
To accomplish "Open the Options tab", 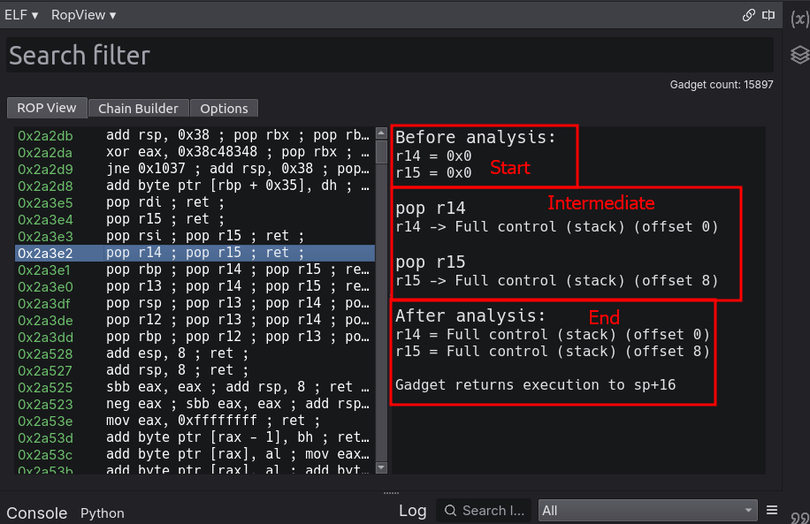I will point(224,108).
